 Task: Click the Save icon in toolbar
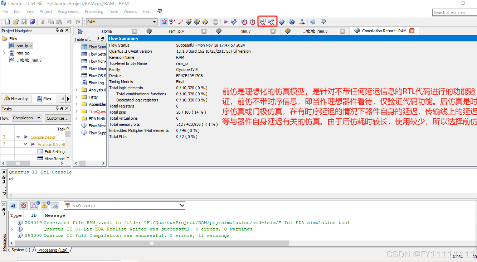(x=24, y=22)
